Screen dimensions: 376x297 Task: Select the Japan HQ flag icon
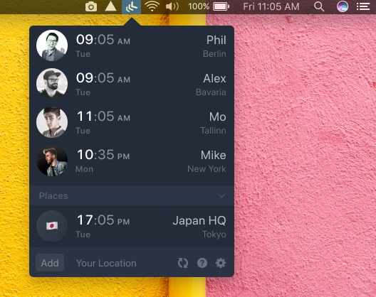(x=52, y=226)
